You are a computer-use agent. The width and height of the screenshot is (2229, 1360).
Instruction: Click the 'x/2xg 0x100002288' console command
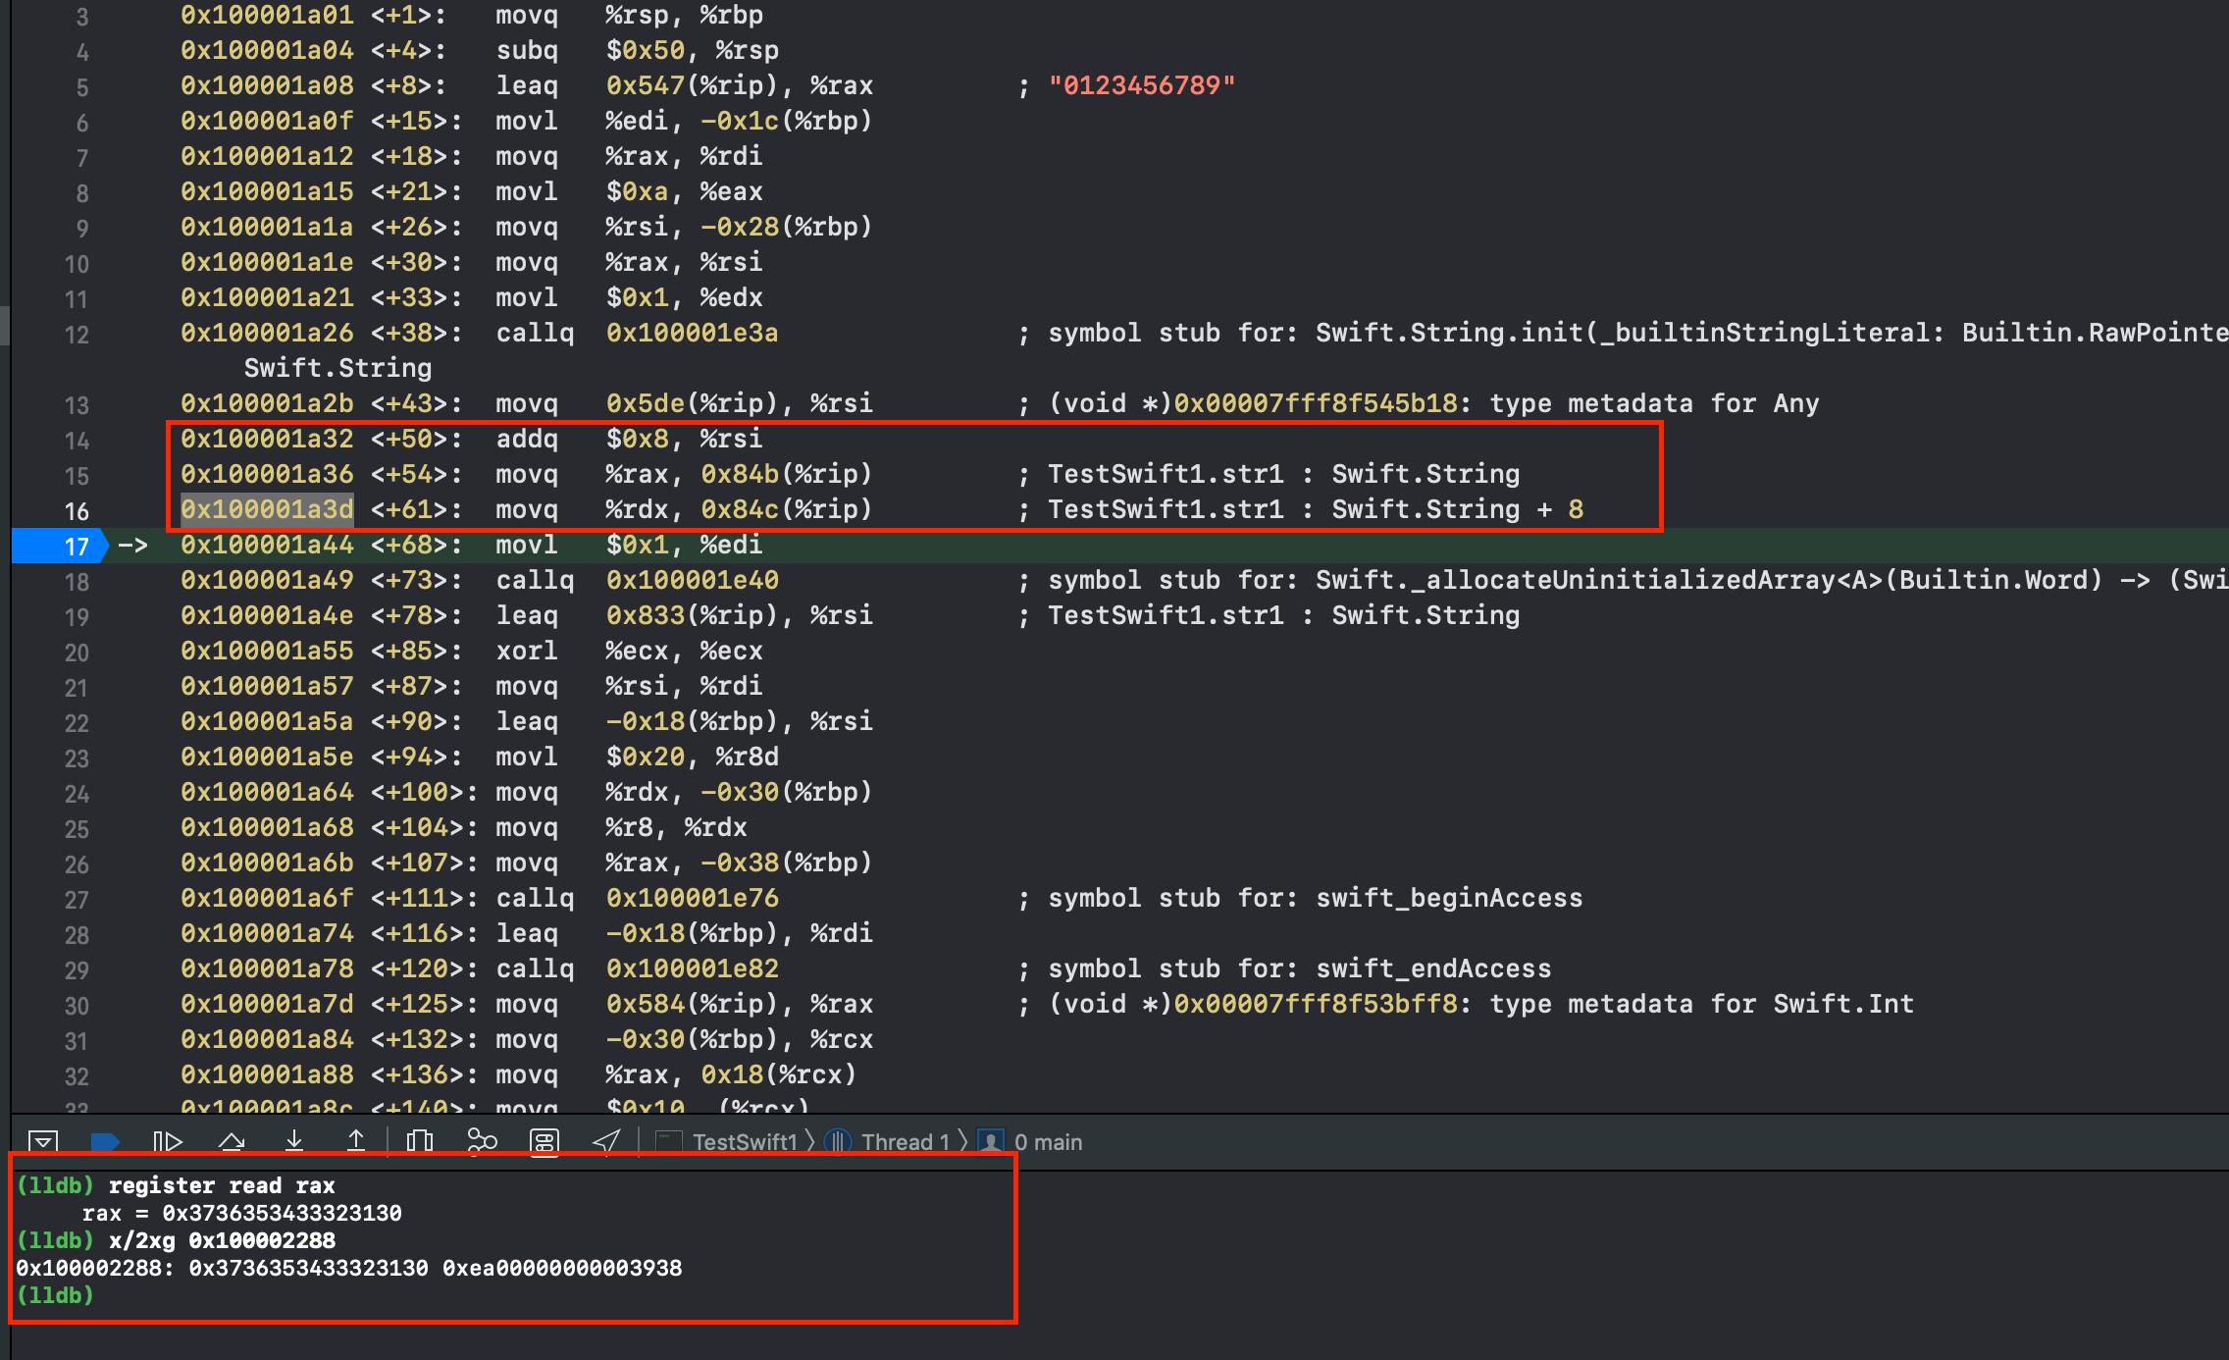pyautogui.click(x=222, y=1240)
